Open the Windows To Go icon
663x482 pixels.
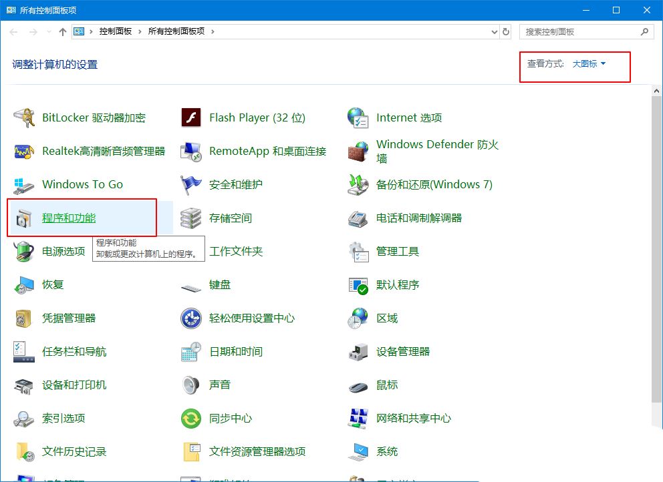point(23,185)
